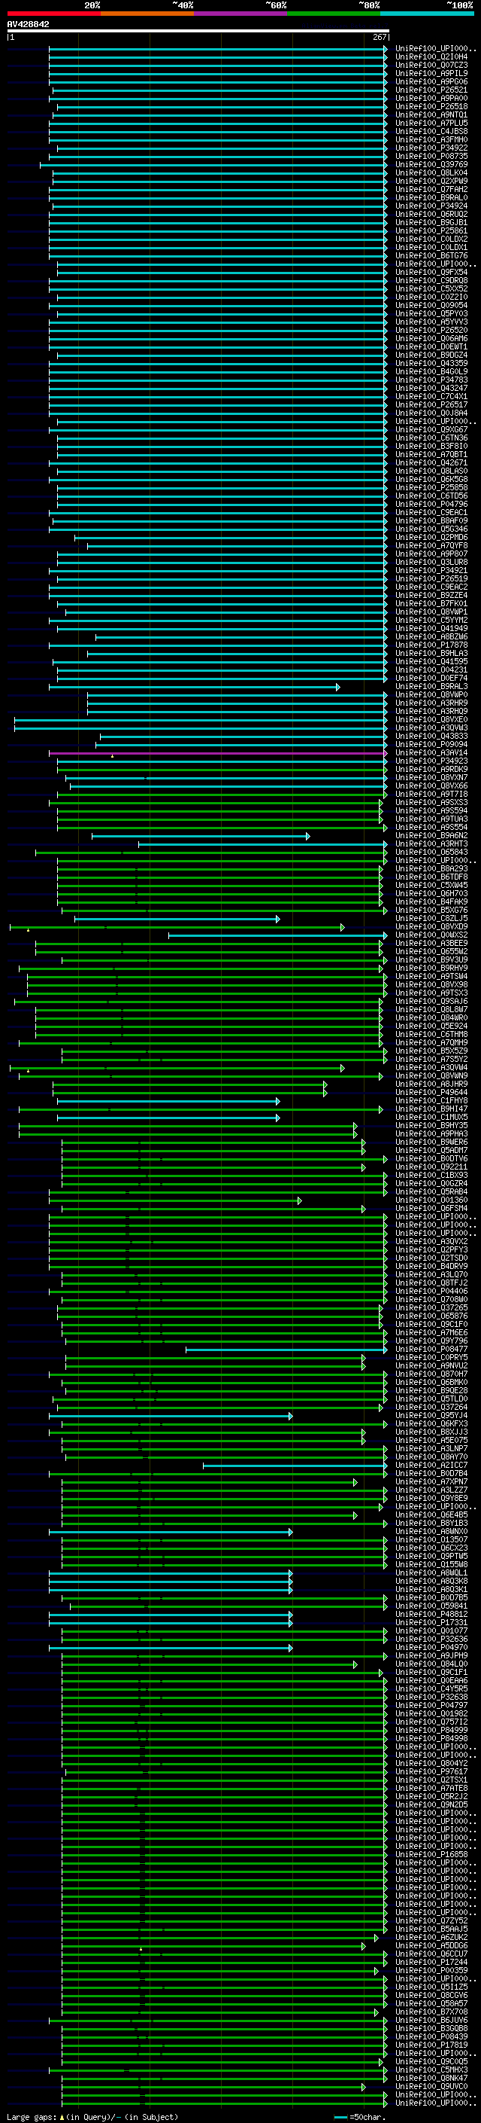Select hit UniRef100_P04796
Viewport: 481px width, 2123px height.
[x=431, y=505]
